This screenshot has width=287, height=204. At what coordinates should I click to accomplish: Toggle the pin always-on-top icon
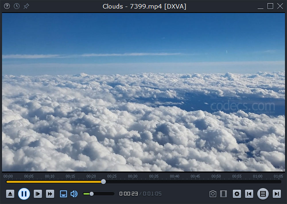point(26,6)
